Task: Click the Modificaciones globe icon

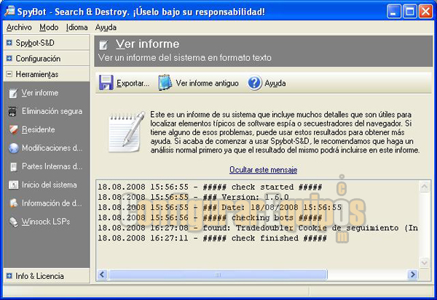Action: (x=13, y=148)
